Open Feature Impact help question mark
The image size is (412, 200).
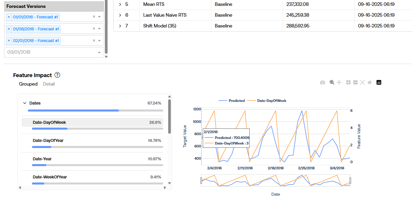coord(57,75)
